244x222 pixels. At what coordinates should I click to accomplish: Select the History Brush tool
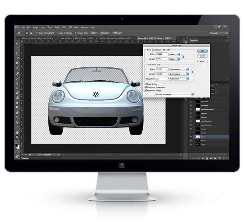tap(17, 88)
